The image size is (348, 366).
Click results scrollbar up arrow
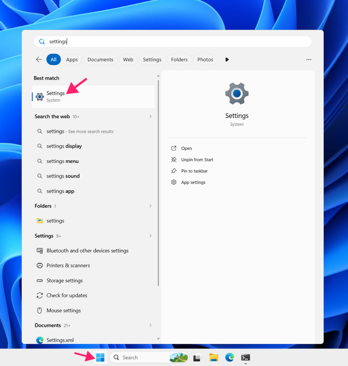(x=158, y=76)
